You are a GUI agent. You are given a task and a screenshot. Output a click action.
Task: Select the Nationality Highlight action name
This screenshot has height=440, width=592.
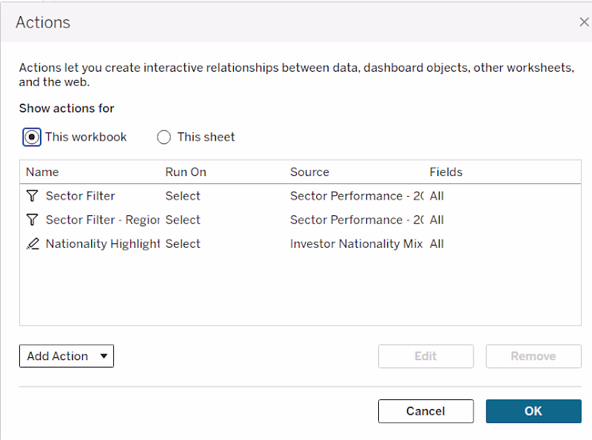coord(103,244)
